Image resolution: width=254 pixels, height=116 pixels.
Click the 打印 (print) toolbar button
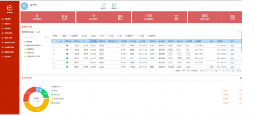click(119, 36)
